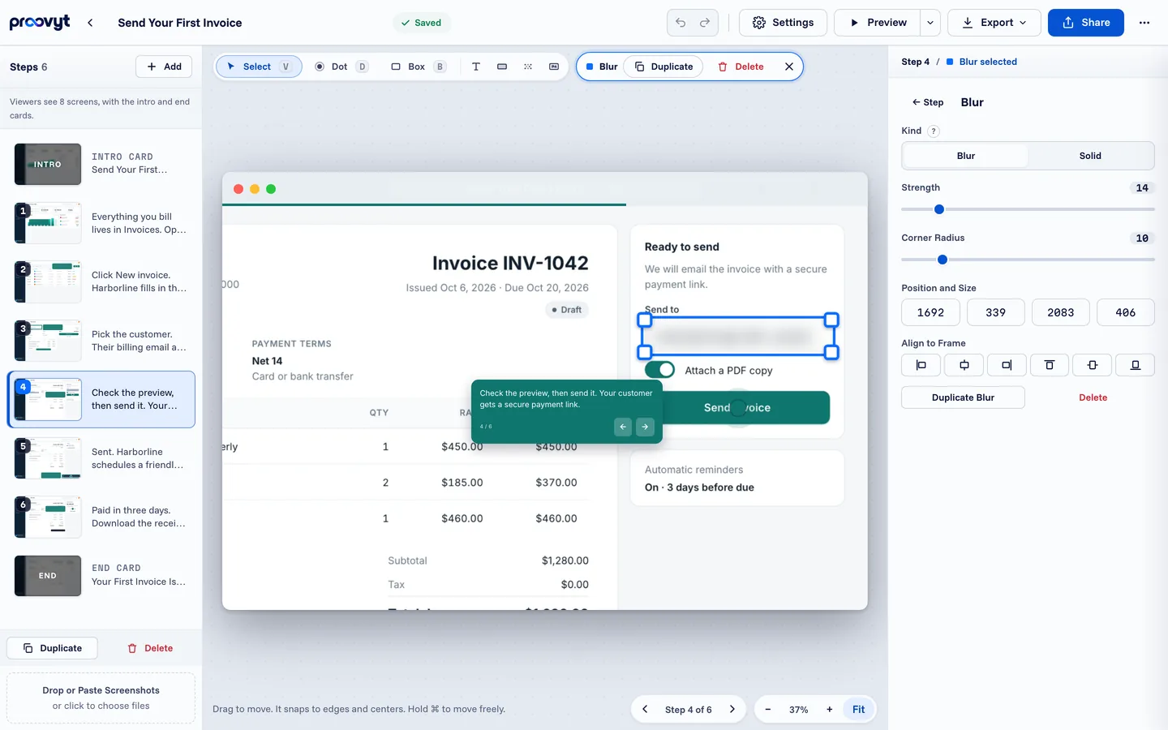Activate the Box tool

[x=418, y=67]
